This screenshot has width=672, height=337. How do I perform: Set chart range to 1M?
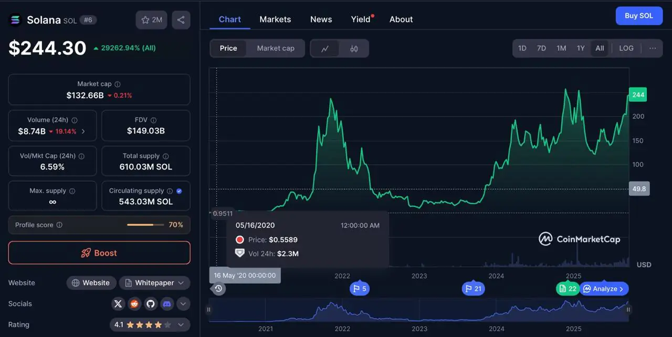pyautogui.click(x=561, y=48)
